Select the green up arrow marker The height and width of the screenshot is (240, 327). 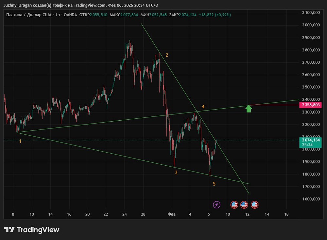tap(249, 109)
